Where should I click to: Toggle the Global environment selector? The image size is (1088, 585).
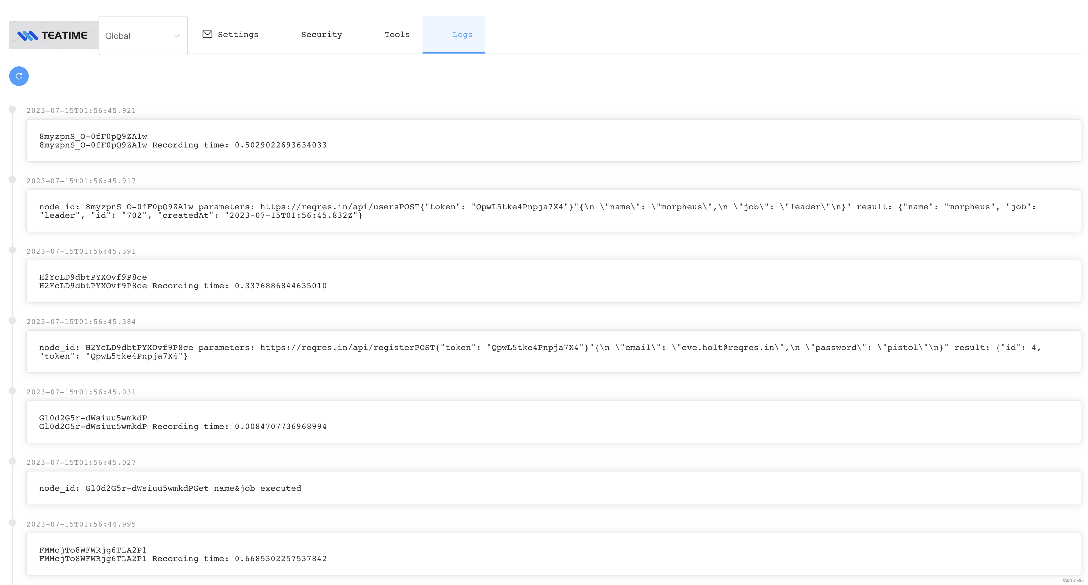tap(143, 35)
